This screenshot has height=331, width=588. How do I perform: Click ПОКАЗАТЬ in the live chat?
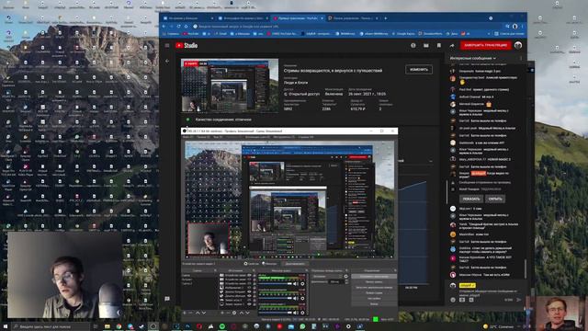[471, 199]
